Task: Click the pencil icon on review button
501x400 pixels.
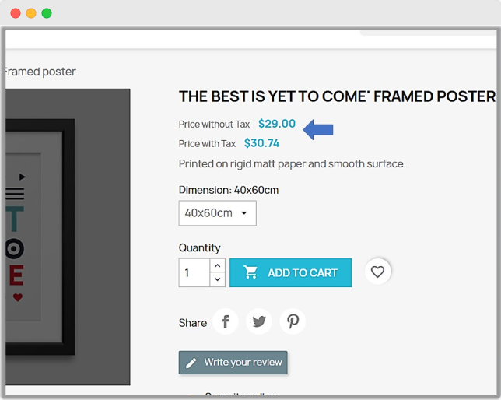Action: click(x=191, y=363)
